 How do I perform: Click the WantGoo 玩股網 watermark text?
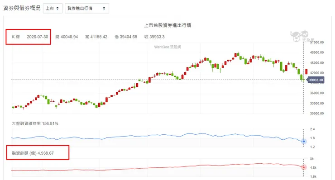pyautogui.click(x=167, y=47)
